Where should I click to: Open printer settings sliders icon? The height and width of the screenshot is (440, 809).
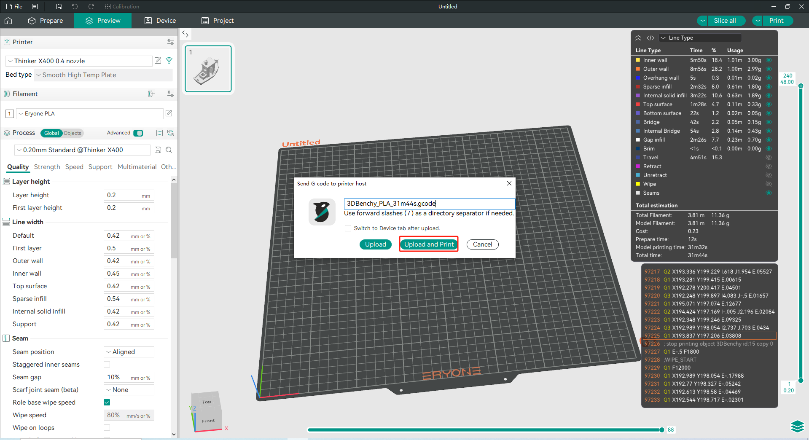tap(170, 42)
